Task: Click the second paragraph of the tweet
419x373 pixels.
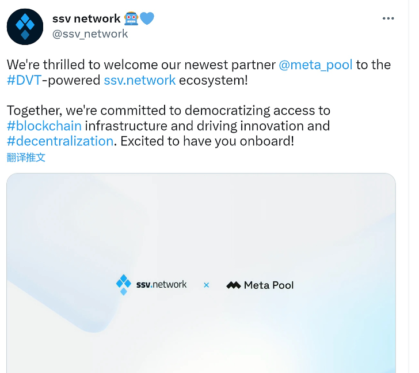Action: [x=169, y=126]
